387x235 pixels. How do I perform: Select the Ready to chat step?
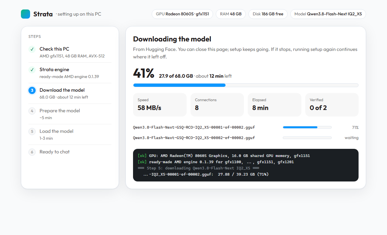70,152
